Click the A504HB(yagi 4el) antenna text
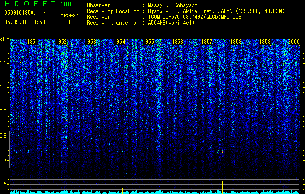Viewport: 305px width, 194px height. [x=171, y=23]
